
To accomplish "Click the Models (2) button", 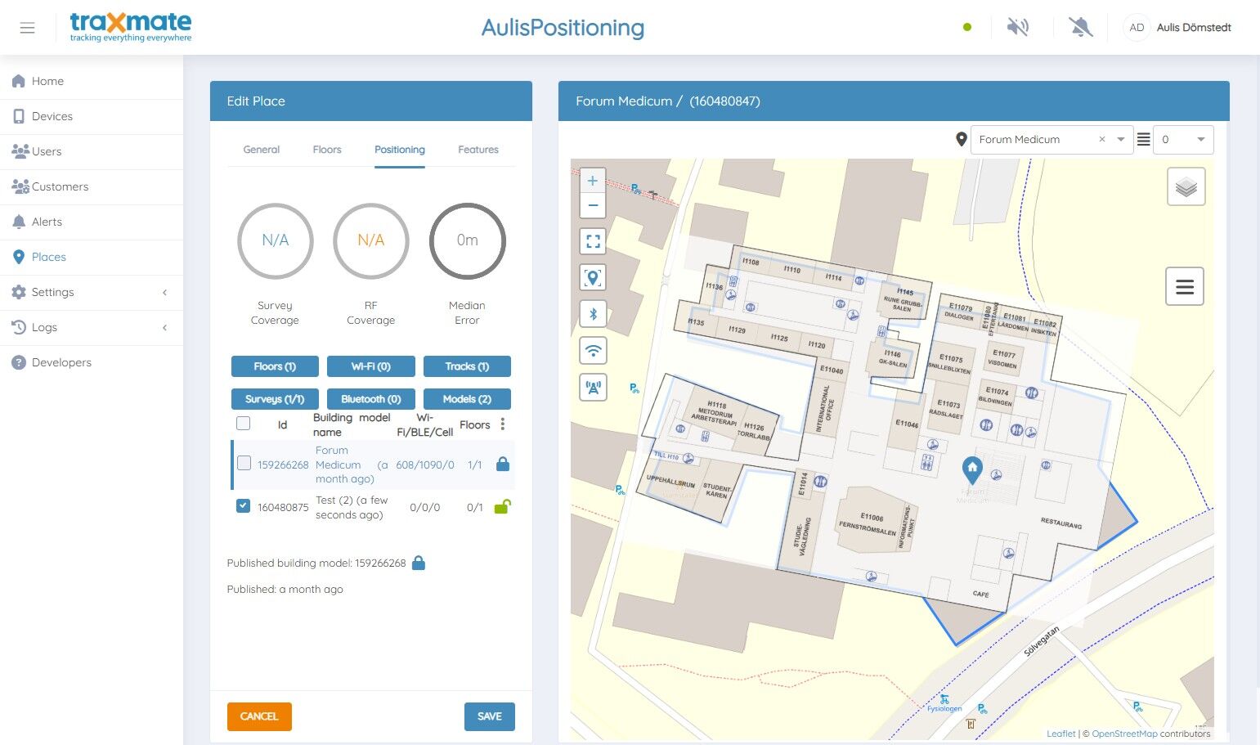I will pos(467,399).
